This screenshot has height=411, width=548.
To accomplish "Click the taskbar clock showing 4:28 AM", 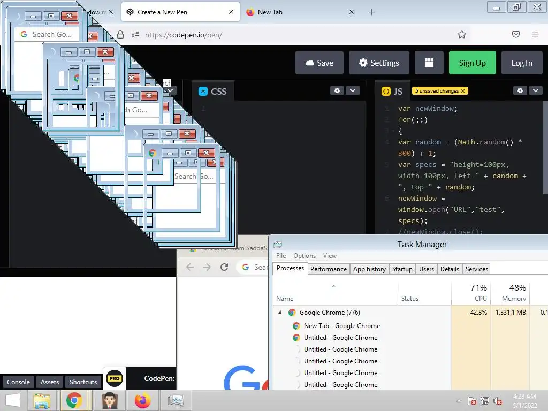I will (524, 401).
